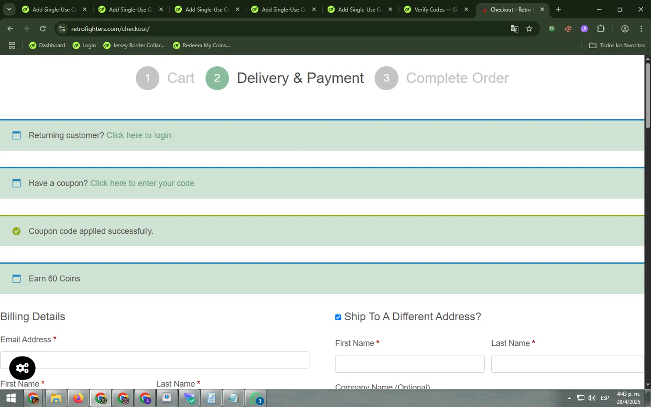Launch Firefox from the taskbar

(x=78, y=398)
